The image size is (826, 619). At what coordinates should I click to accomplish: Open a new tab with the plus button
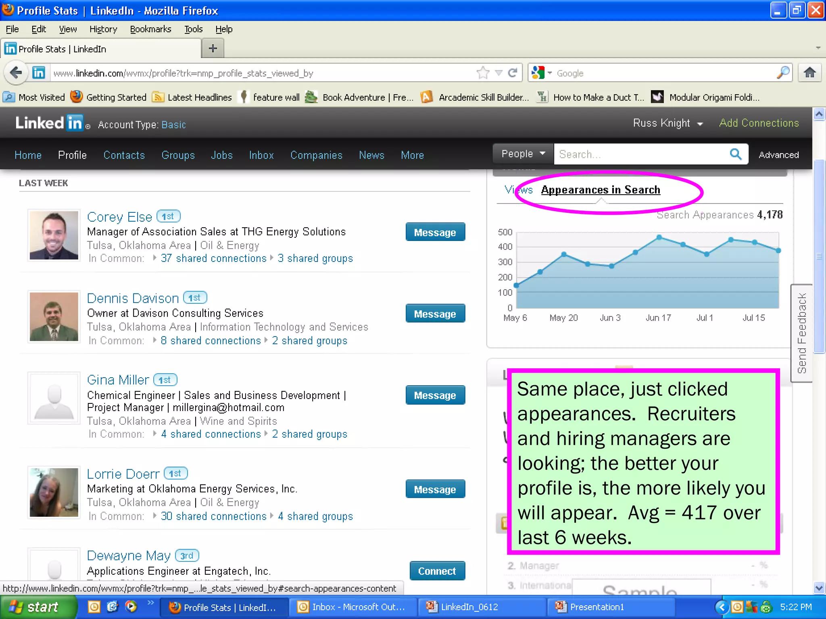(x=213, y=49)
